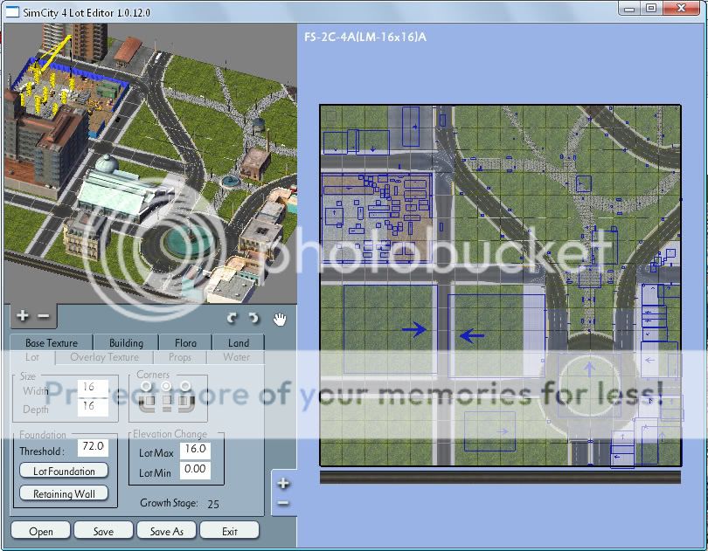Switch to the Base Texture tab
Image resolution: width=708 pixels, height=551 pixels.
52,343
